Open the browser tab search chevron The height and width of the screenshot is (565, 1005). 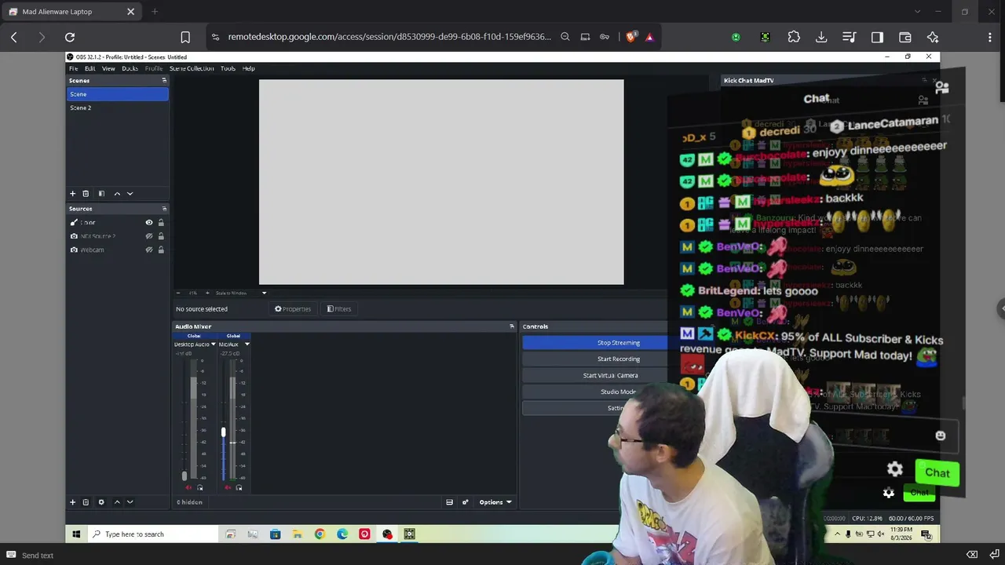(917, 12)
